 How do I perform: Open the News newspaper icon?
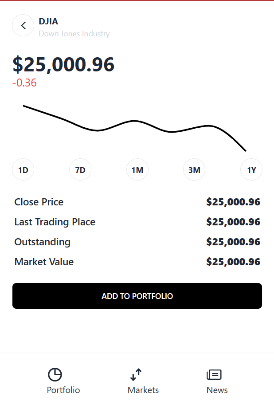(214, 374)
